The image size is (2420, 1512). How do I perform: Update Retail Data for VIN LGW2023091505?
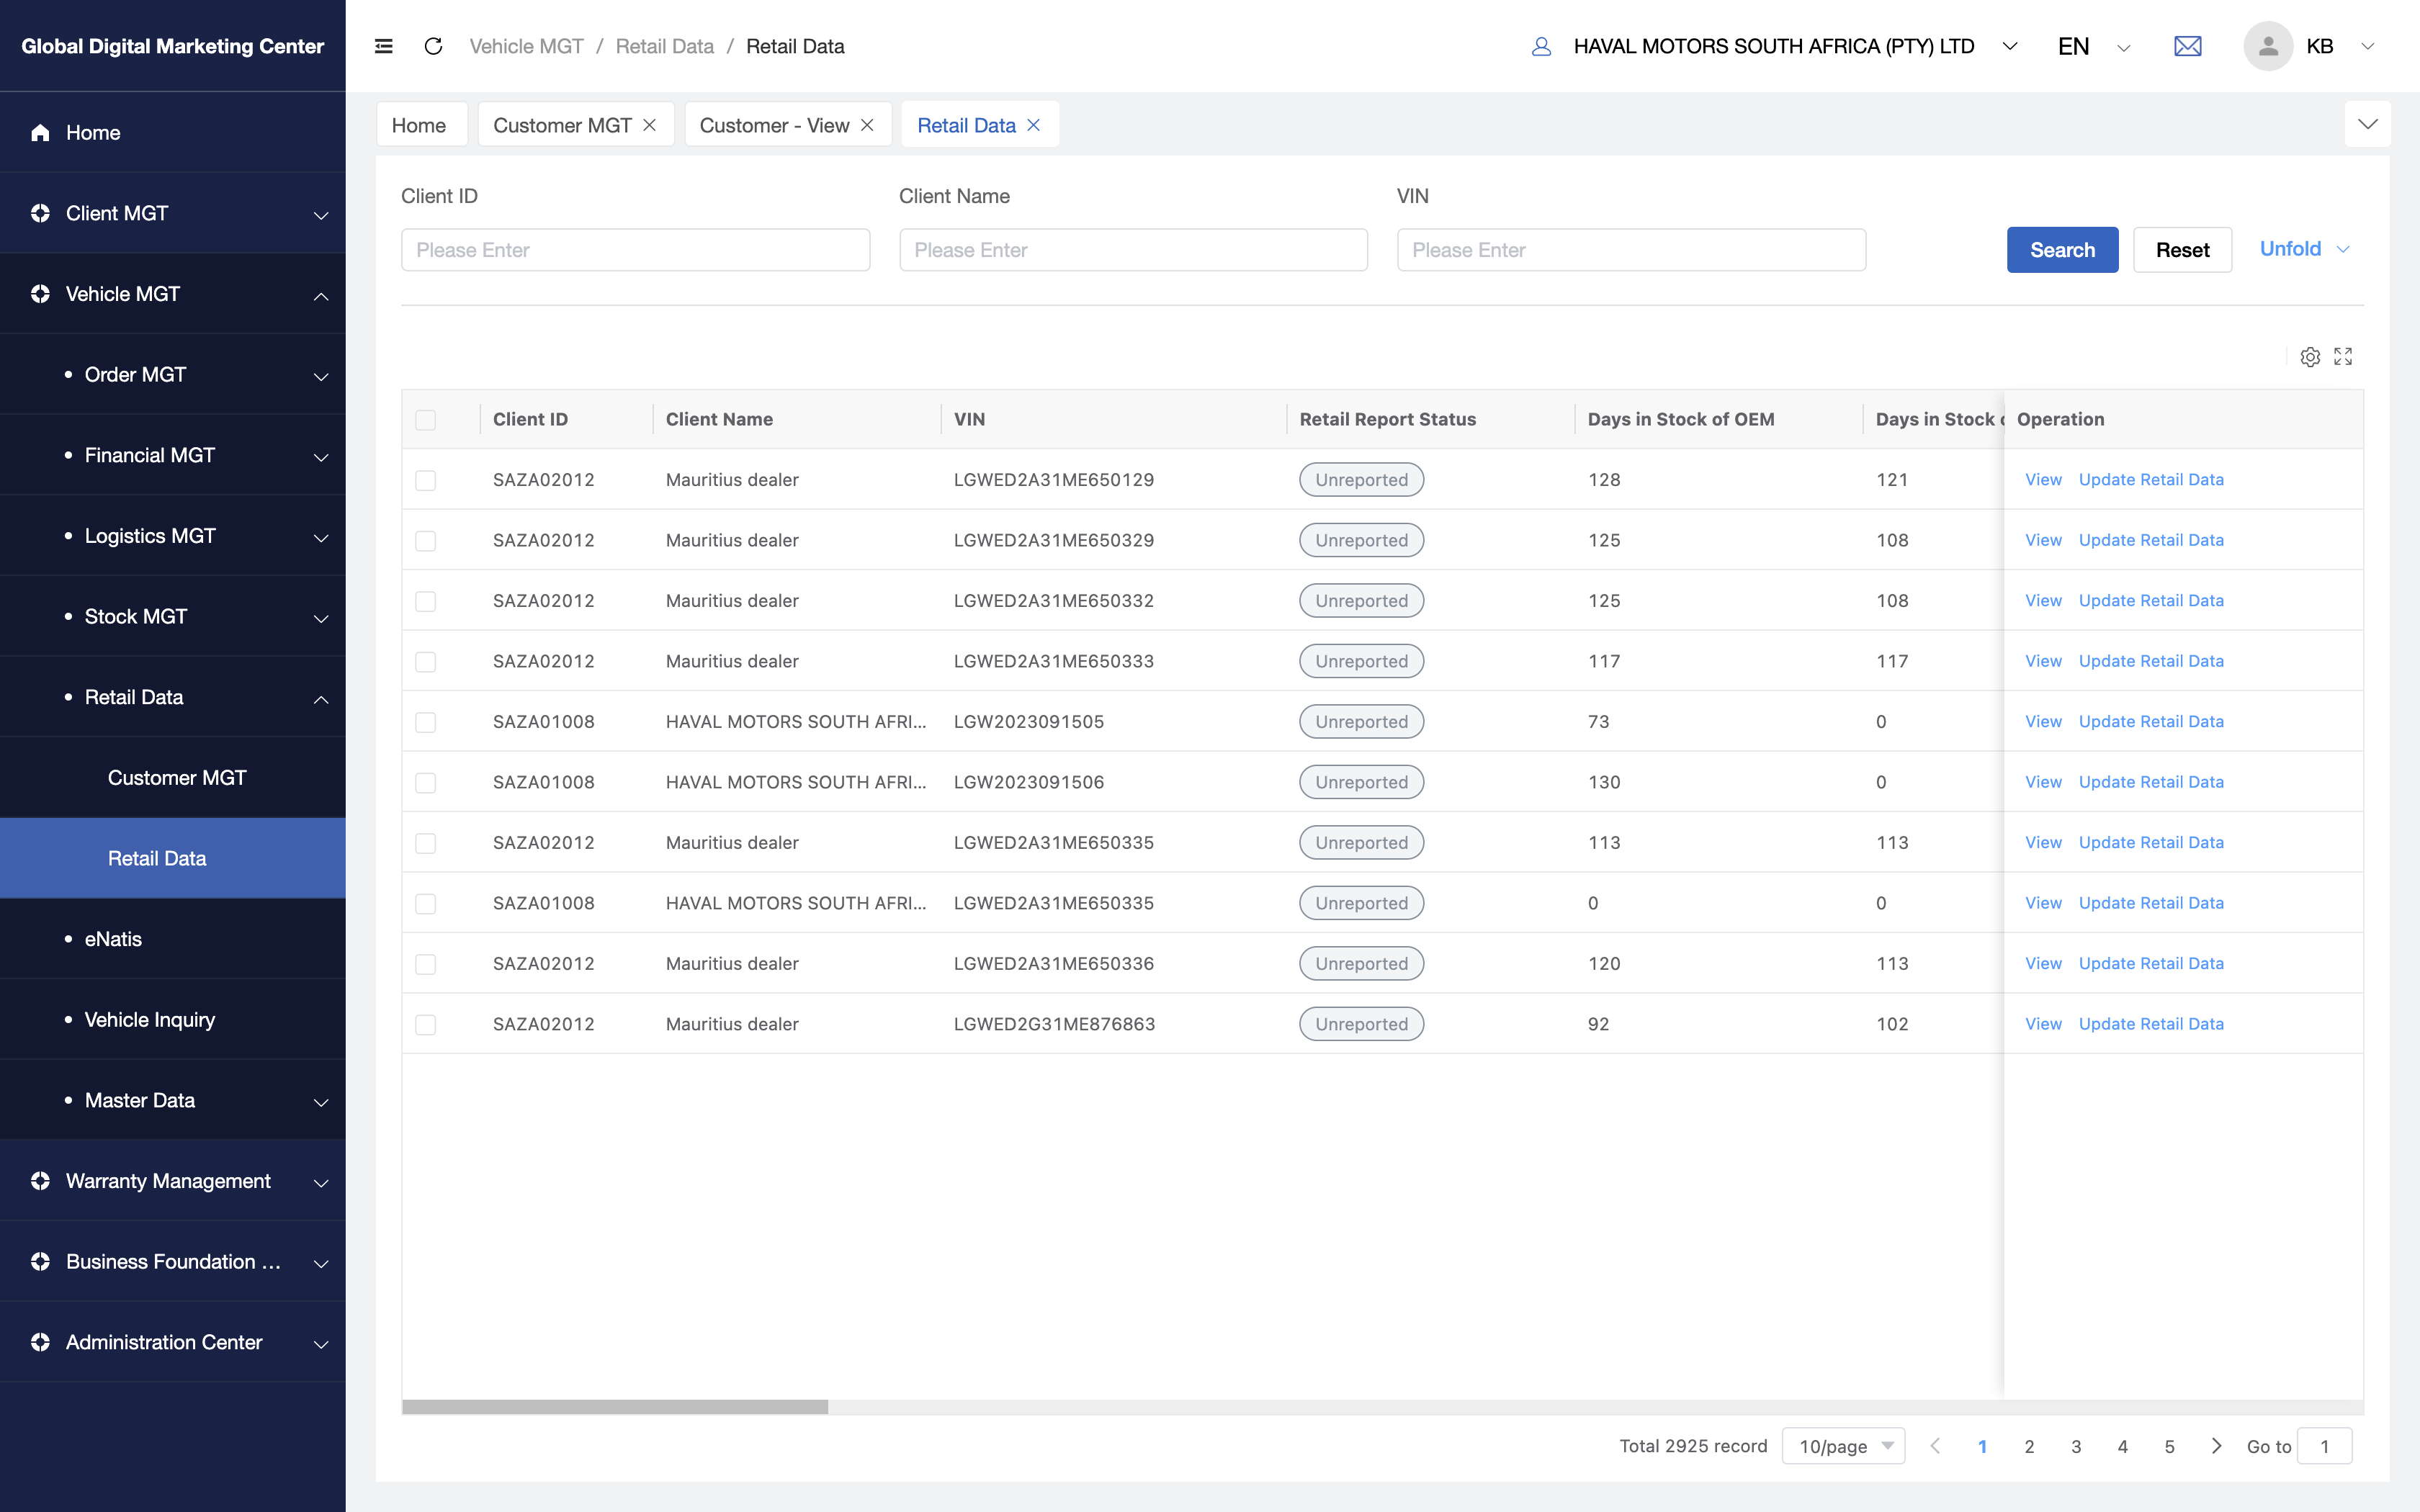coord(2151,722)
